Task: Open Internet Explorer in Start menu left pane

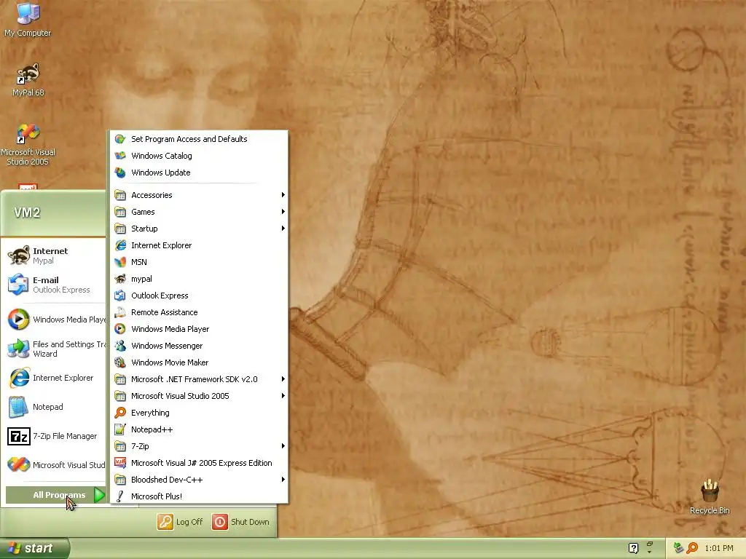Action: (x=54, y=378)
